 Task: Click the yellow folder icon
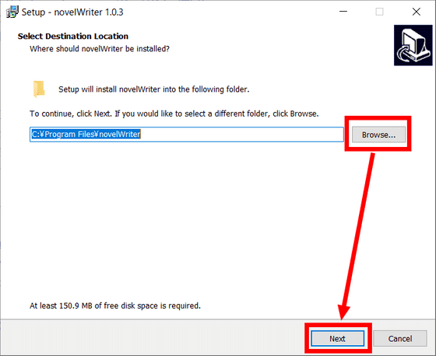39,89
